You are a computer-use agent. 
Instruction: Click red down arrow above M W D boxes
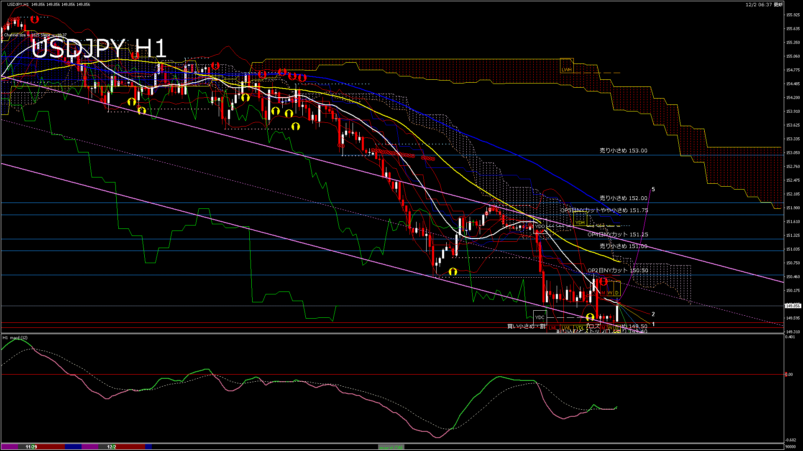point(604,281)
